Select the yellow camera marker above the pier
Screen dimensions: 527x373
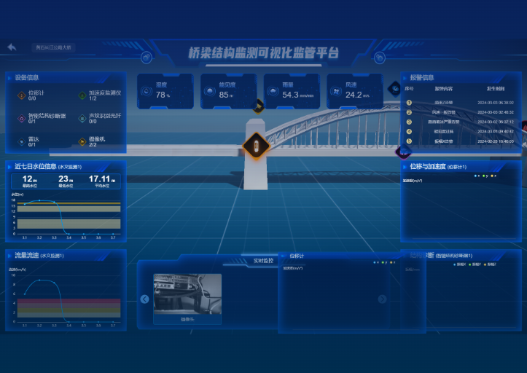259,107
